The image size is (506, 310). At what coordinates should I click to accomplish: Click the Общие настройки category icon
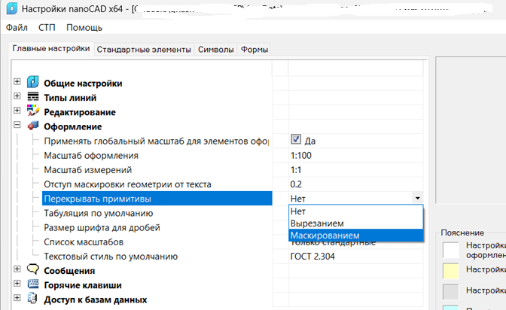(32, 82)
